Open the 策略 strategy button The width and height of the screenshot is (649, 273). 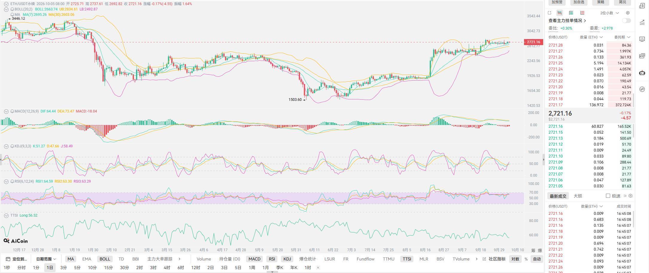(x=601, y=2)
